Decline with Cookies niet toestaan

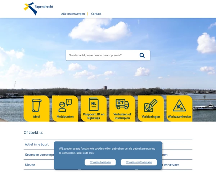tap(139, 162)
